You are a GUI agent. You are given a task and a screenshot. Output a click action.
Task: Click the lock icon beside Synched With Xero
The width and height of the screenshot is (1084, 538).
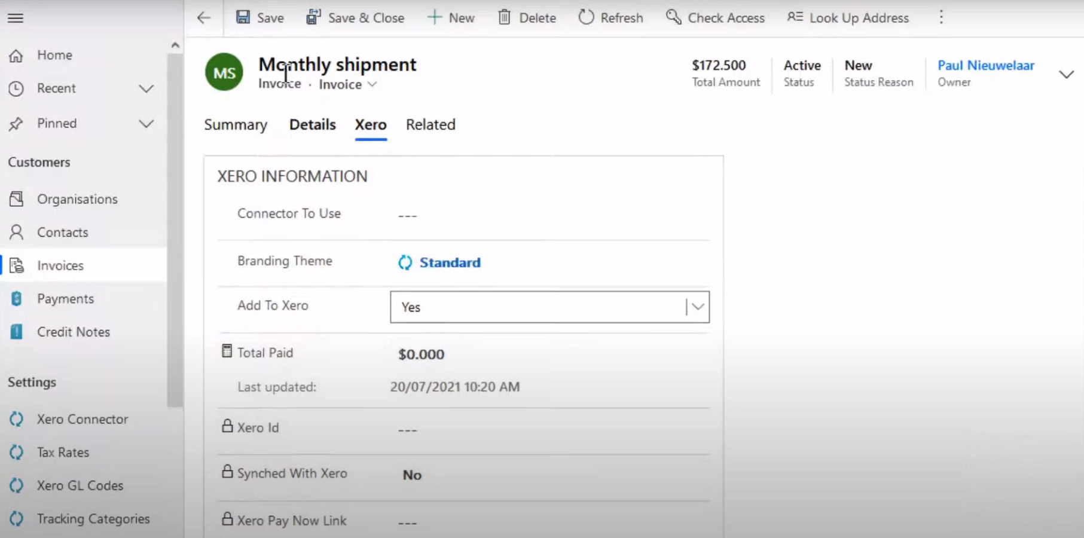click(227, 471)
